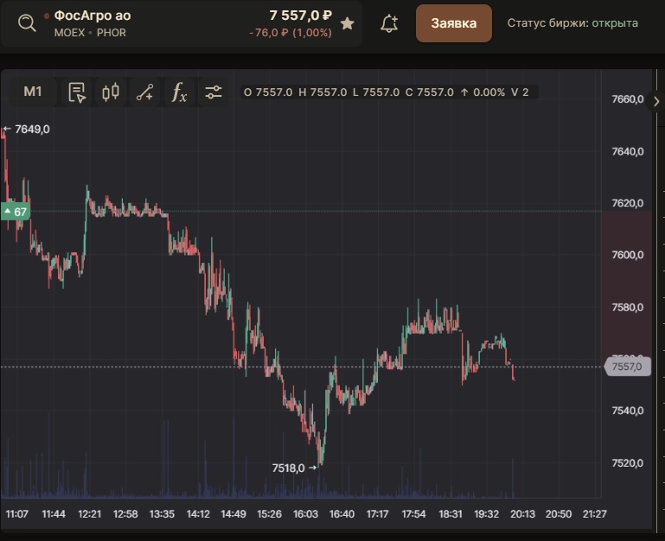Click the 20:13 time axis label
The height and width of the screenshot is (541, 665).
[x=522, y=514]
